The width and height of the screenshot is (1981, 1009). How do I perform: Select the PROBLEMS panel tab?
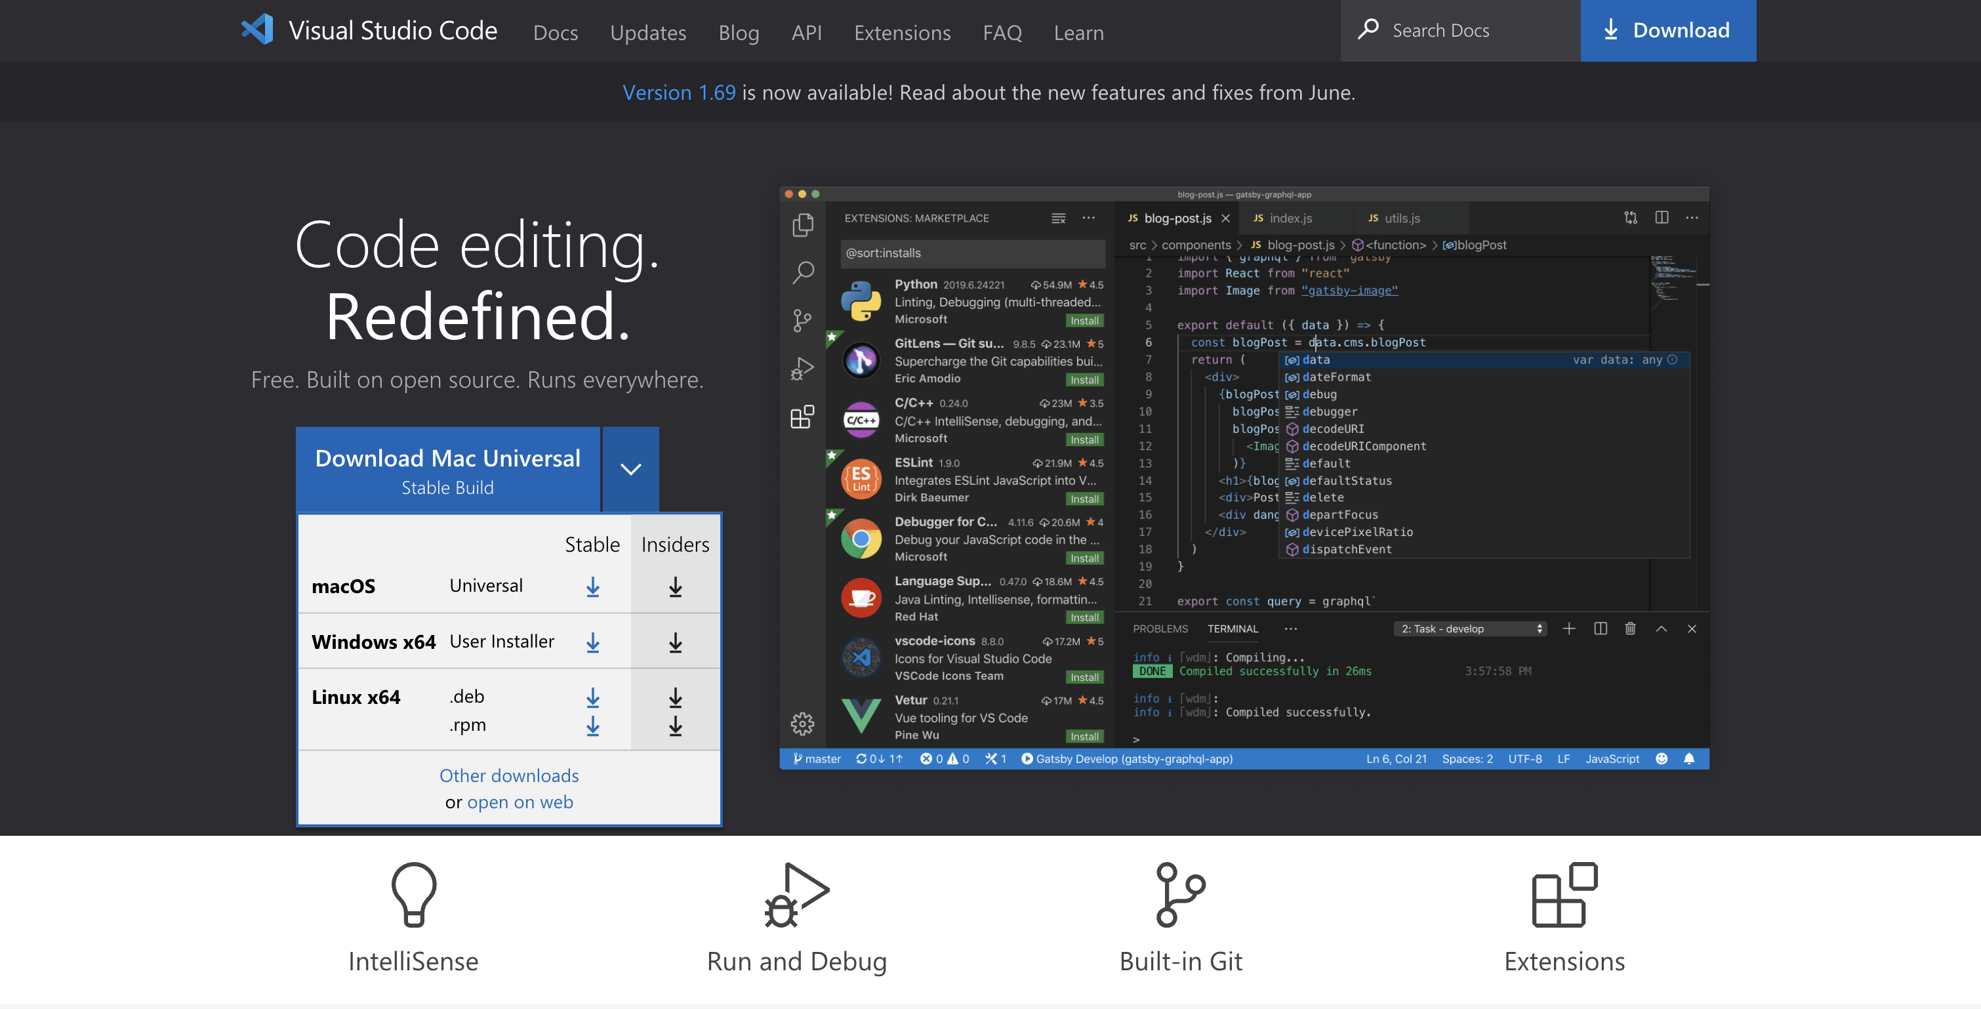click(1160, 628)
